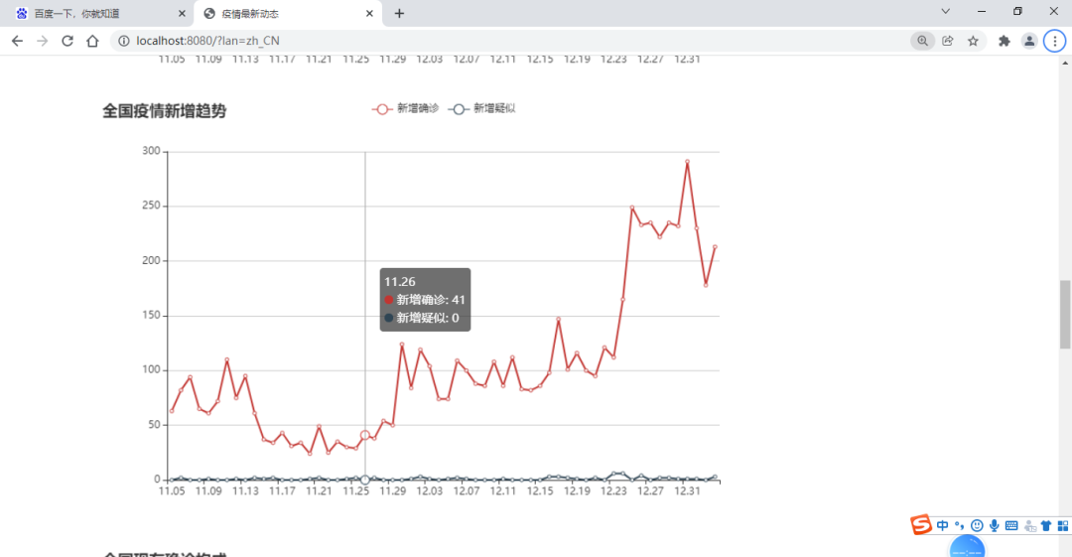Select the highlighted 11.26 red data point
Viewport: 1072px width, 557px height.
pyautogui.click(x=365, y=435)
